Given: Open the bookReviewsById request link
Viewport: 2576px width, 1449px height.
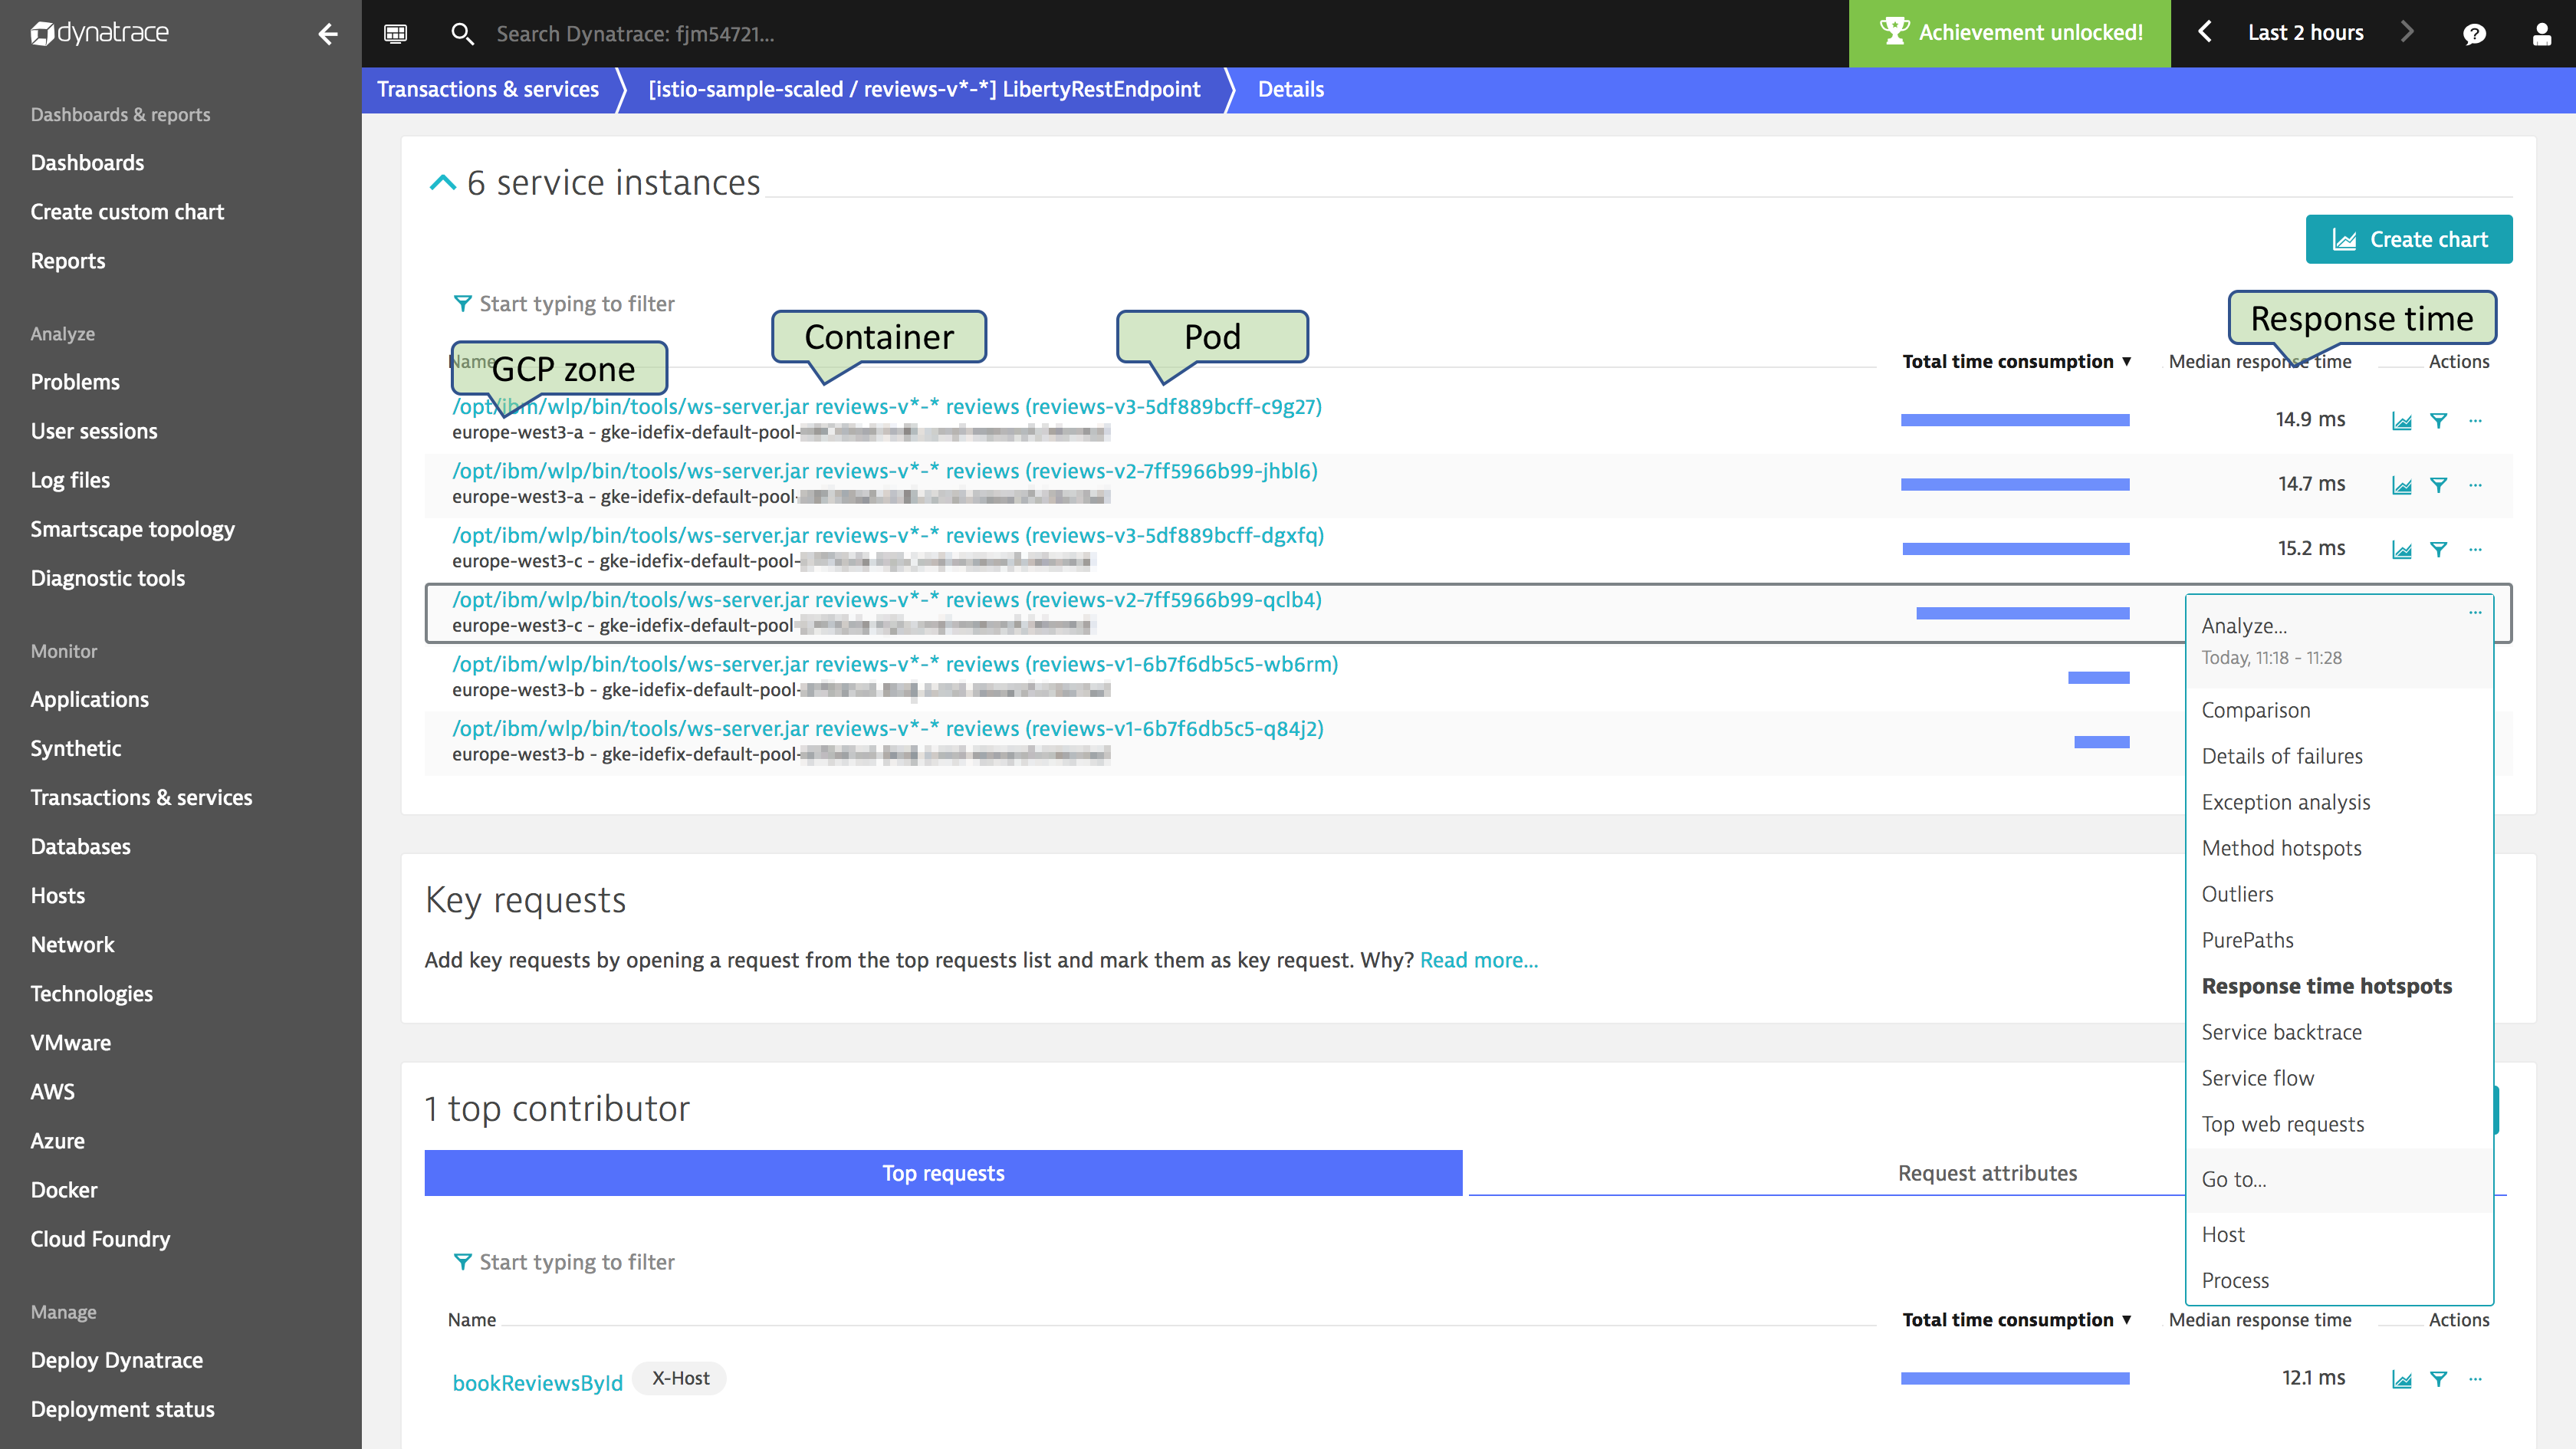Looking at the screenshot, I should pyautogui.click(x=537, y=1382).
